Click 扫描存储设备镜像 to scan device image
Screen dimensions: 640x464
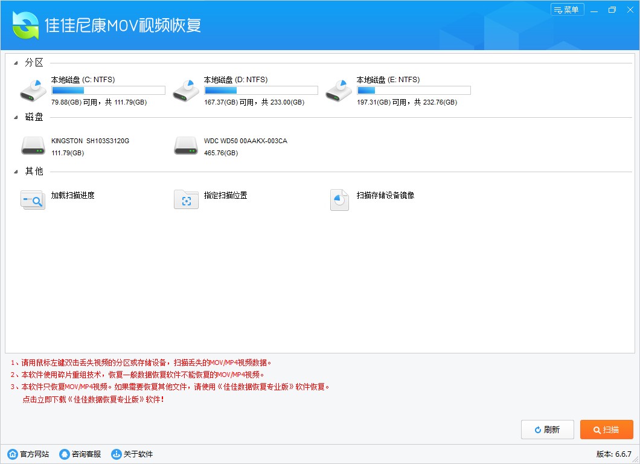click(x=339, y=199)
